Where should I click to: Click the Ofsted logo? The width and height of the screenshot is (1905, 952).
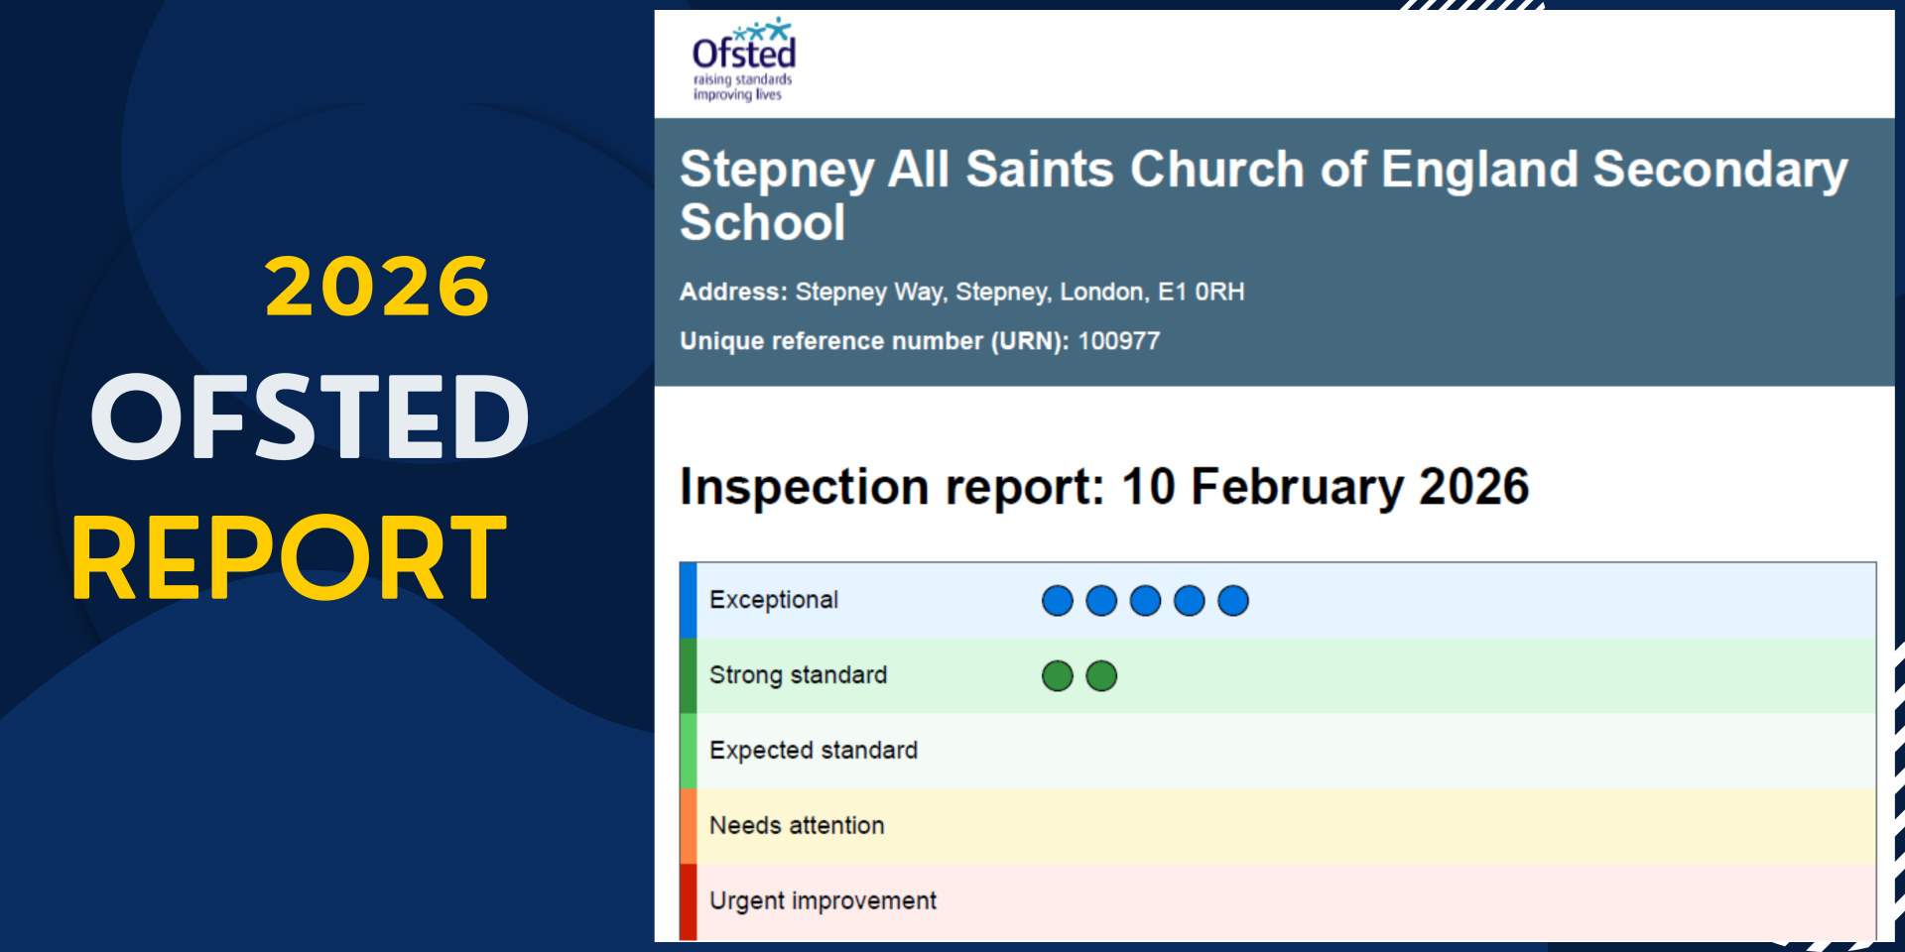point(743,59)
